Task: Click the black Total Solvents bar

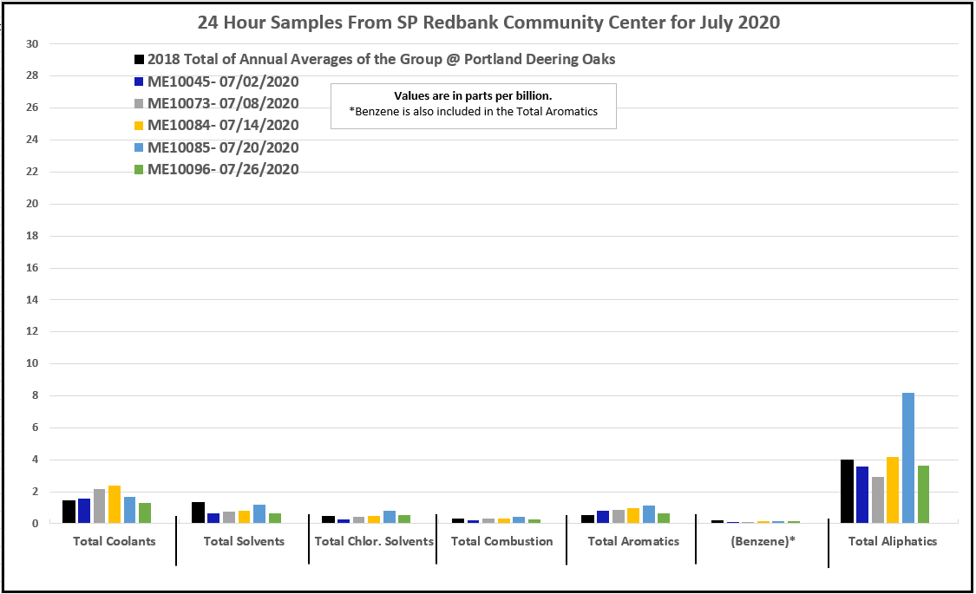Action: [x=198, y=512]
